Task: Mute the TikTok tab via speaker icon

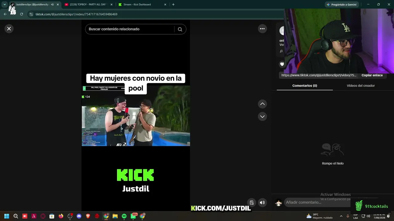Action: (52, 5)
